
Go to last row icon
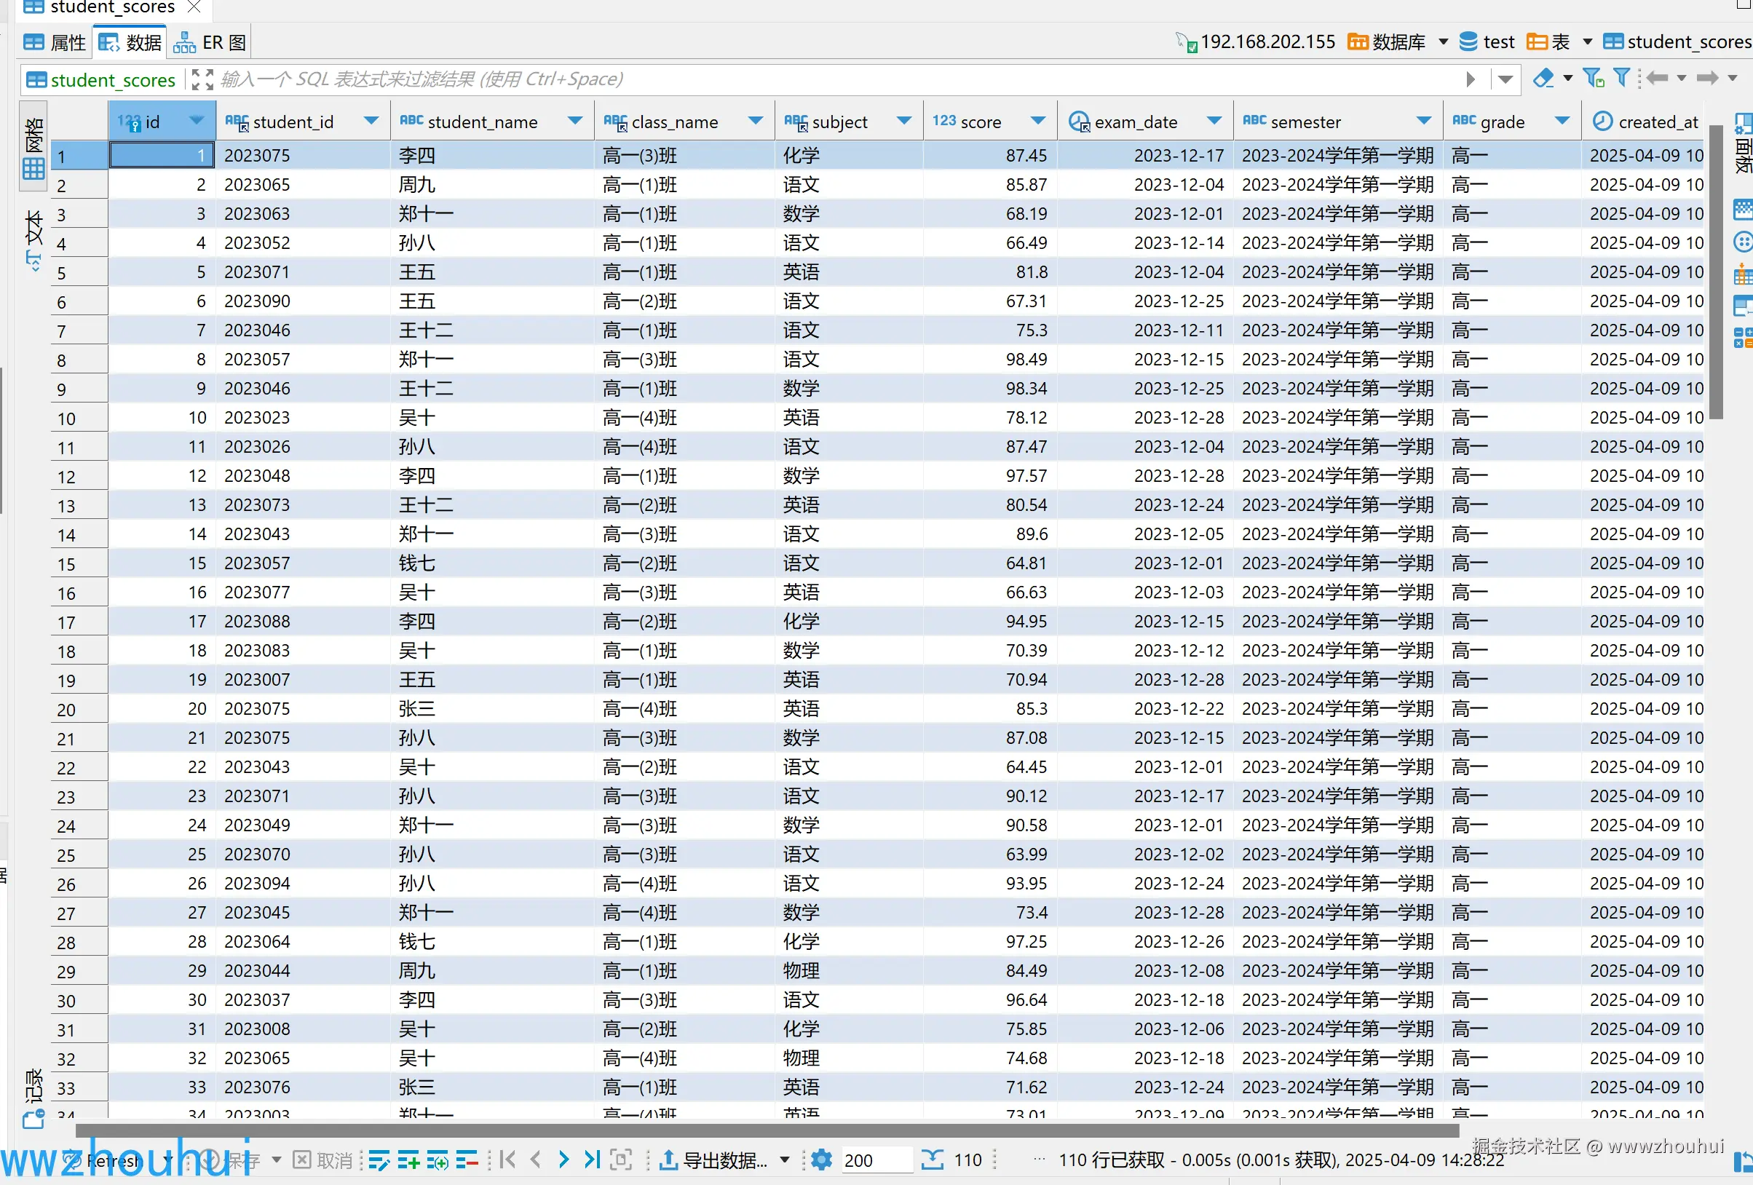tap(592, 1160)
